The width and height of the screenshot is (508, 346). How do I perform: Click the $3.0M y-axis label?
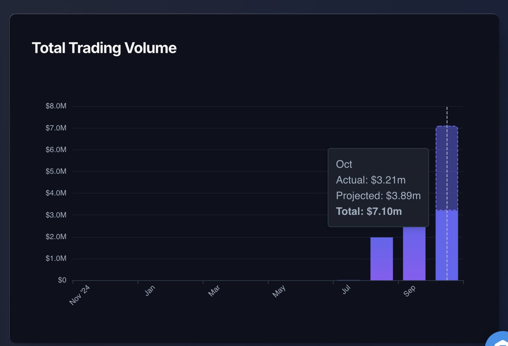coord(56,215)
